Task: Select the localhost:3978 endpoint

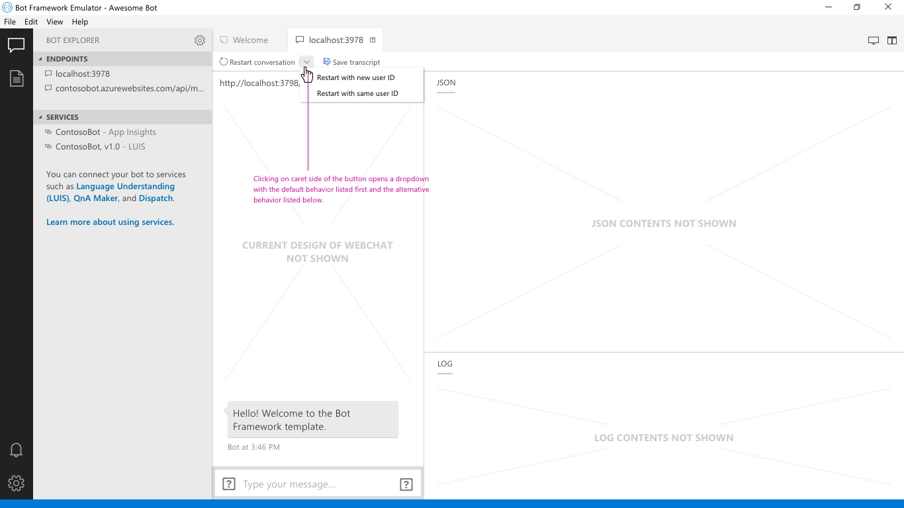Action: click(122, 74)
